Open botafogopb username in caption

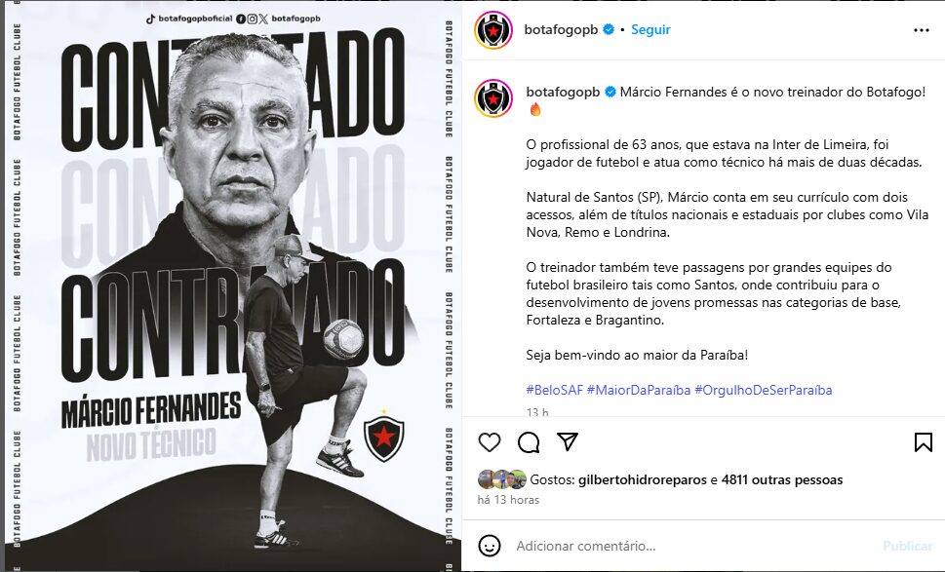563,93
